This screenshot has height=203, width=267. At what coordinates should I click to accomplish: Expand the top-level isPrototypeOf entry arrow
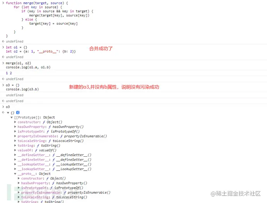tap(15, 131)
